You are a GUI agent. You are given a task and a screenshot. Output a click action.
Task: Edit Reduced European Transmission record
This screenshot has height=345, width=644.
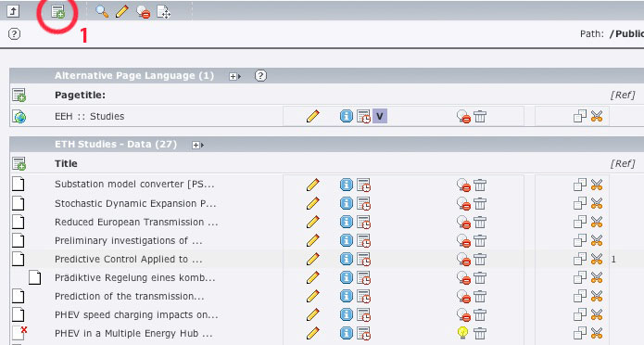312,222
